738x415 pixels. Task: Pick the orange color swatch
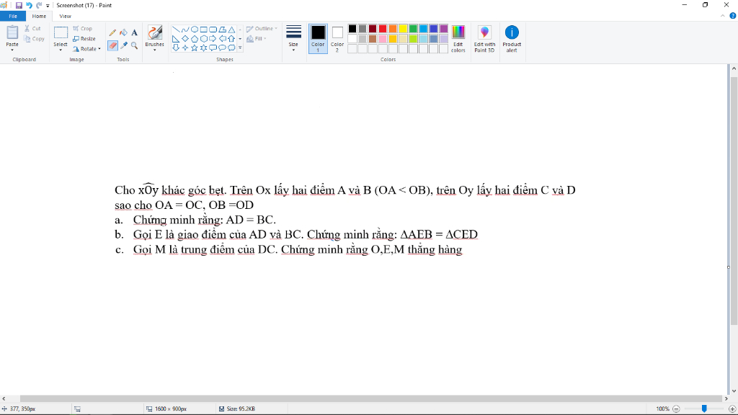point(393,29)
